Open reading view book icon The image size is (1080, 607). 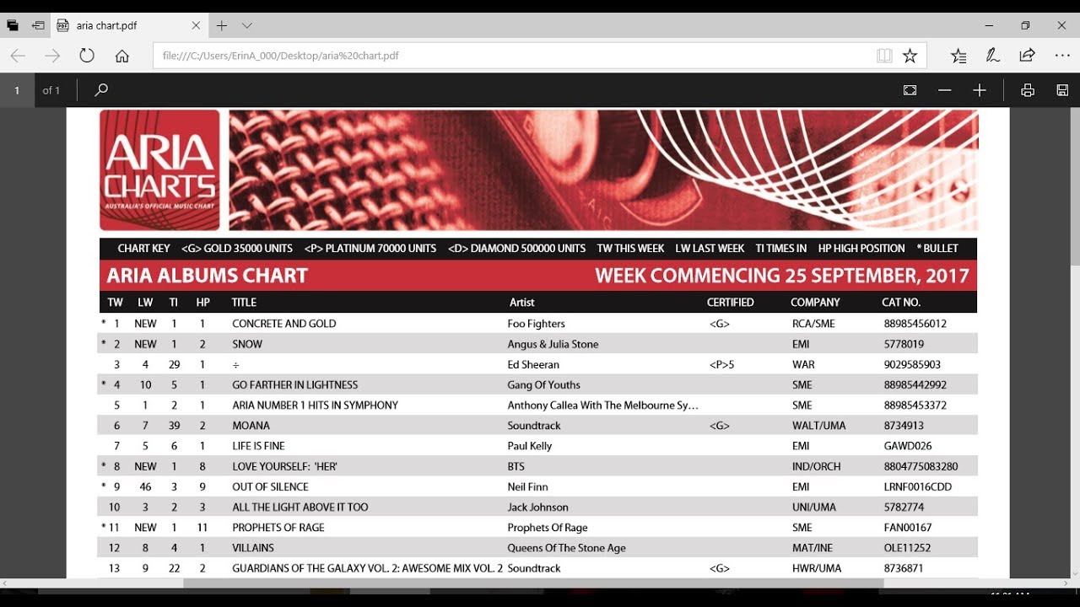[x=884, y=56]
